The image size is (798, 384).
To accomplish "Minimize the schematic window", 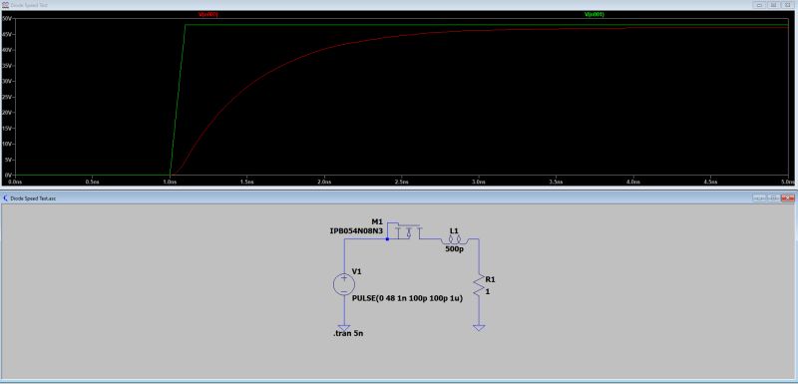I will coord(760,197).
